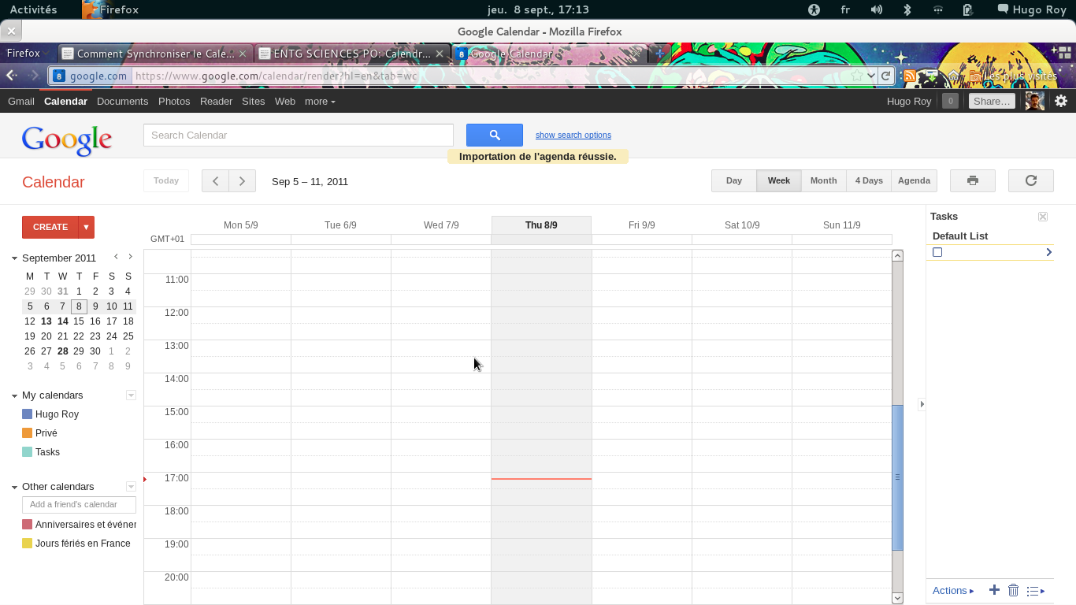This screenshot has width=1076, height=605.
Task: Open new tab with plus button
Action: [660, 54]
